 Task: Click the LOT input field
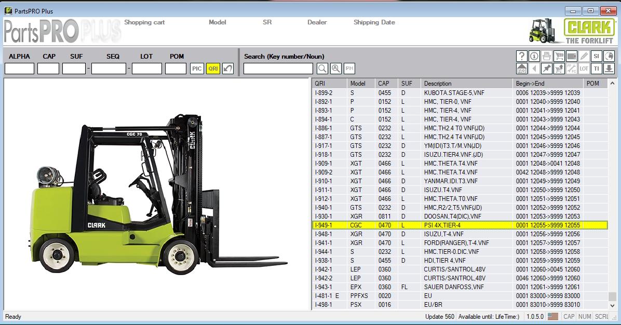coord(147,69)
